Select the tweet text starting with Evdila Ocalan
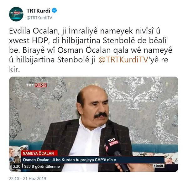Image resolution: width=188 pixels, height=182 pixels. tap(91, 50)
